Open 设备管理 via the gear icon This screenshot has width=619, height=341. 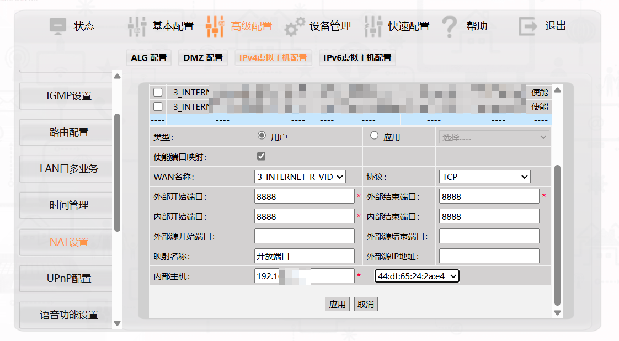[x=295, y=25]
